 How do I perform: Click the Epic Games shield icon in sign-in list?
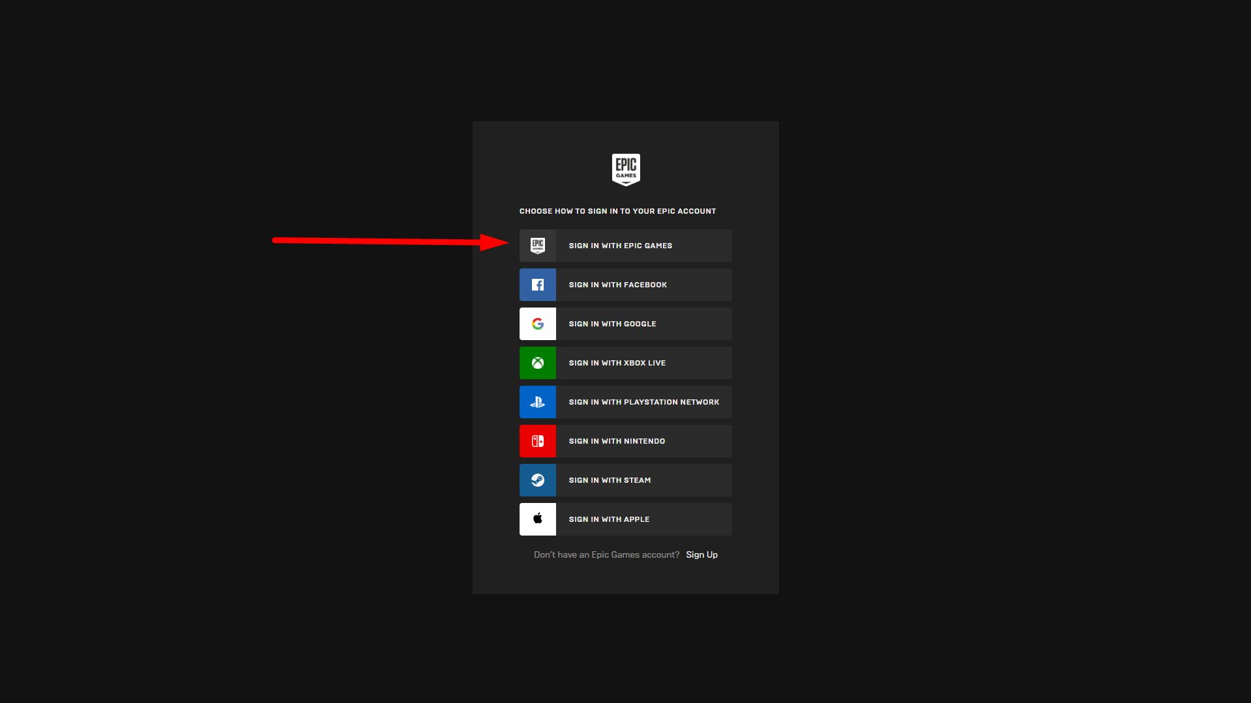(x=537, y=246)
